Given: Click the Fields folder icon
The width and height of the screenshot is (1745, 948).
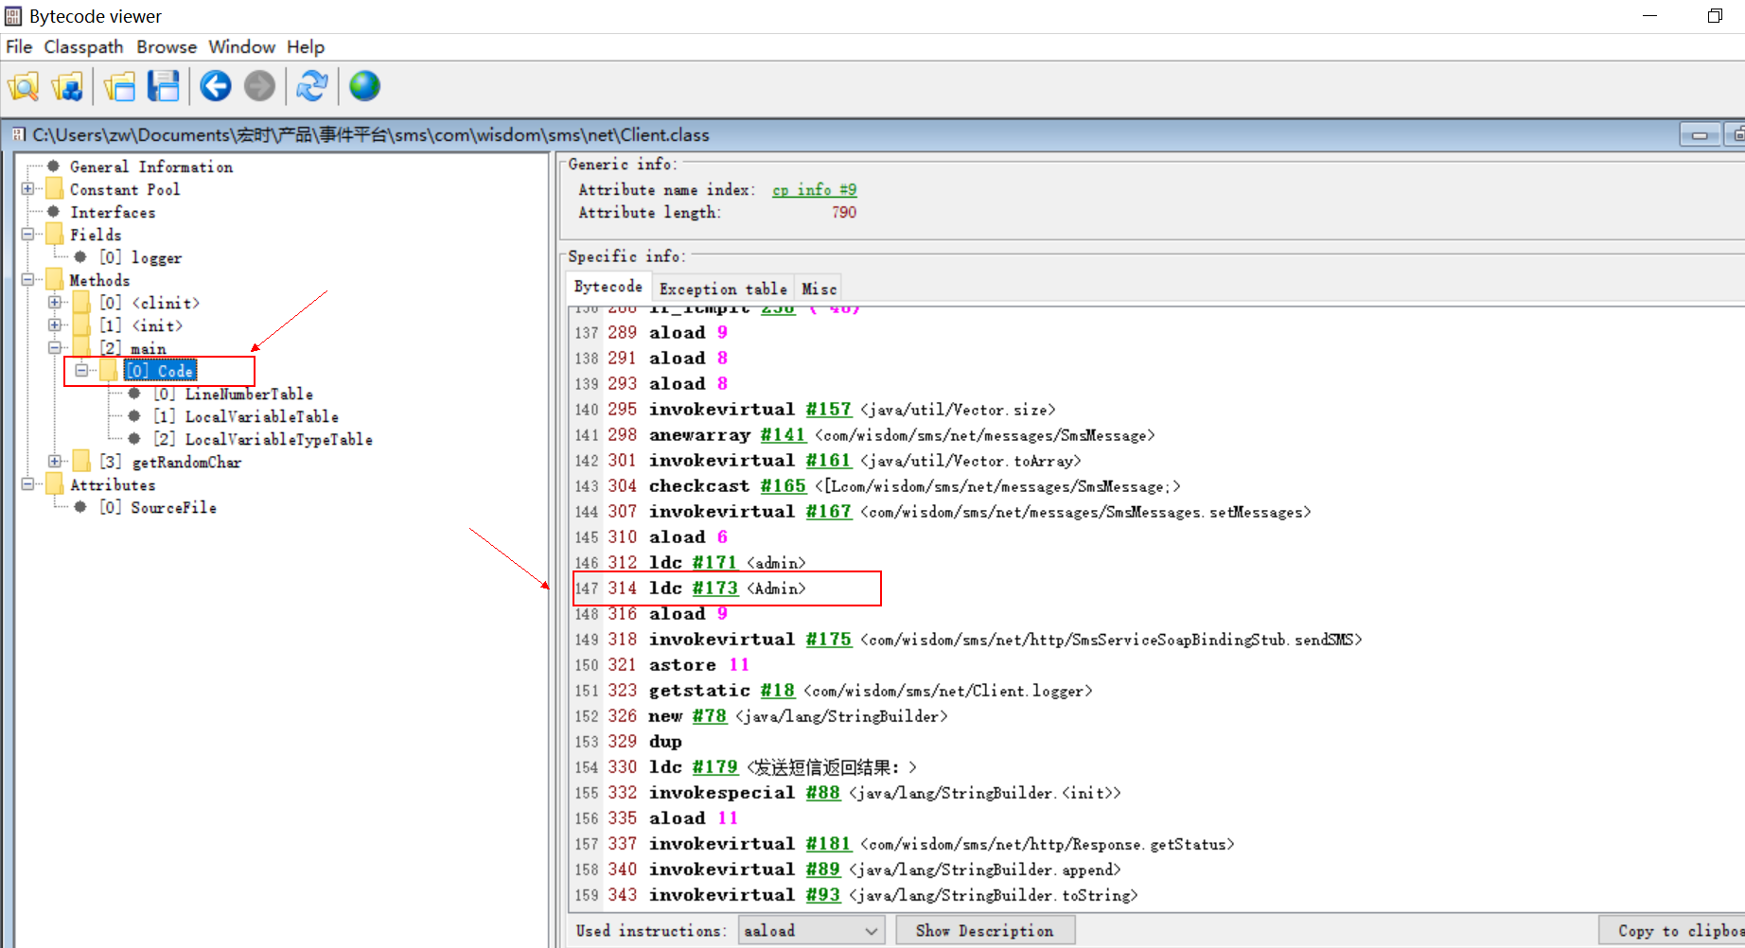Looking at the screenshot, I should [55, 235].
